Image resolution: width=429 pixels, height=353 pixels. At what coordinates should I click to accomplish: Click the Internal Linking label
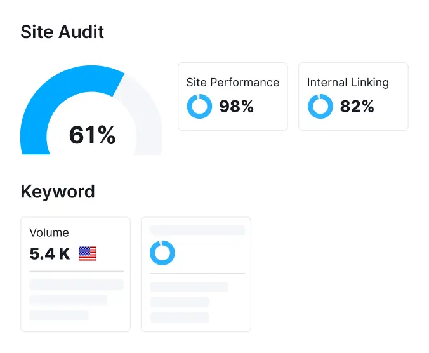tap(348, 83)
